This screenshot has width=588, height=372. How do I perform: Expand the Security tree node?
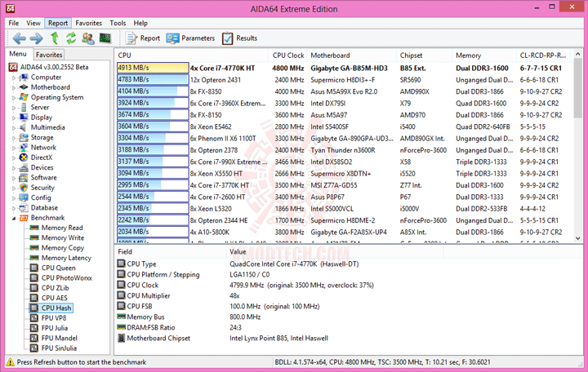point(14,188)
